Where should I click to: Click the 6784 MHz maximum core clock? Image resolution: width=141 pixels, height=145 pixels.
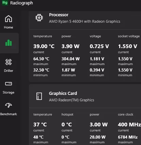[128, 137]
